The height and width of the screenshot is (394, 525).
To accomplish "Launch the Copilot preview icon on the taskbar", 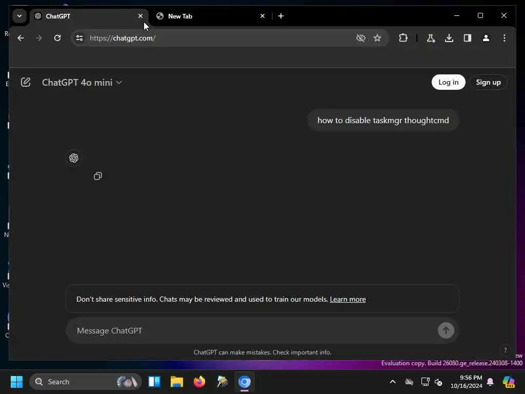I will pos(509,382).
